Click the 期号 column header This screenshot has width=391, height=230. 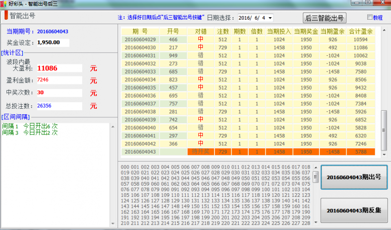coord(140,31)
